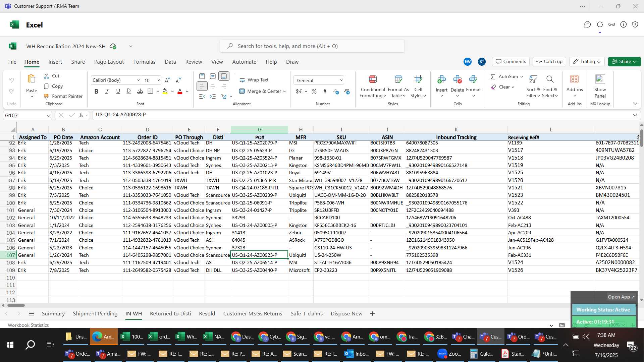
Task: Toggle center horizontal alignment
Action: 213,86
